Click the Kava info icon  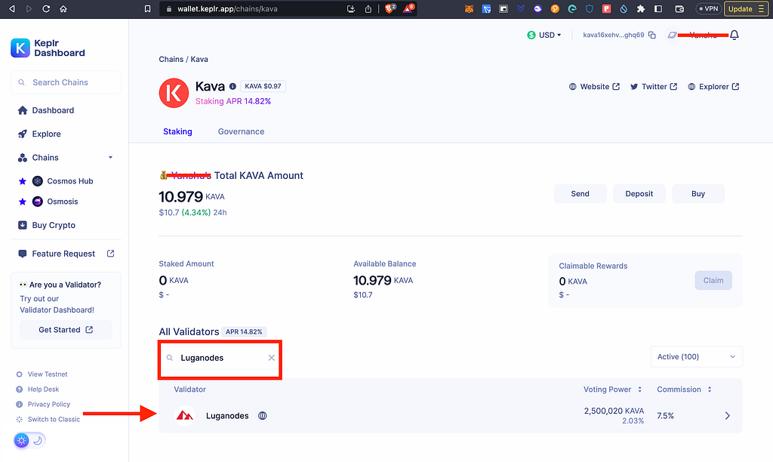[x=233, y=86]
